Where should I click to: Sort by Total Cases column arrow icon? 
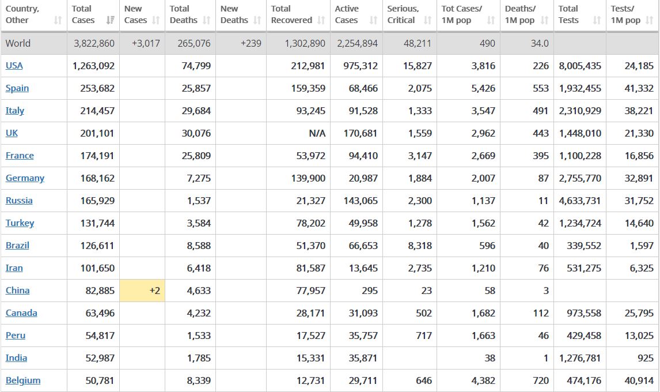pyautogui.click(x=109, y=21)
